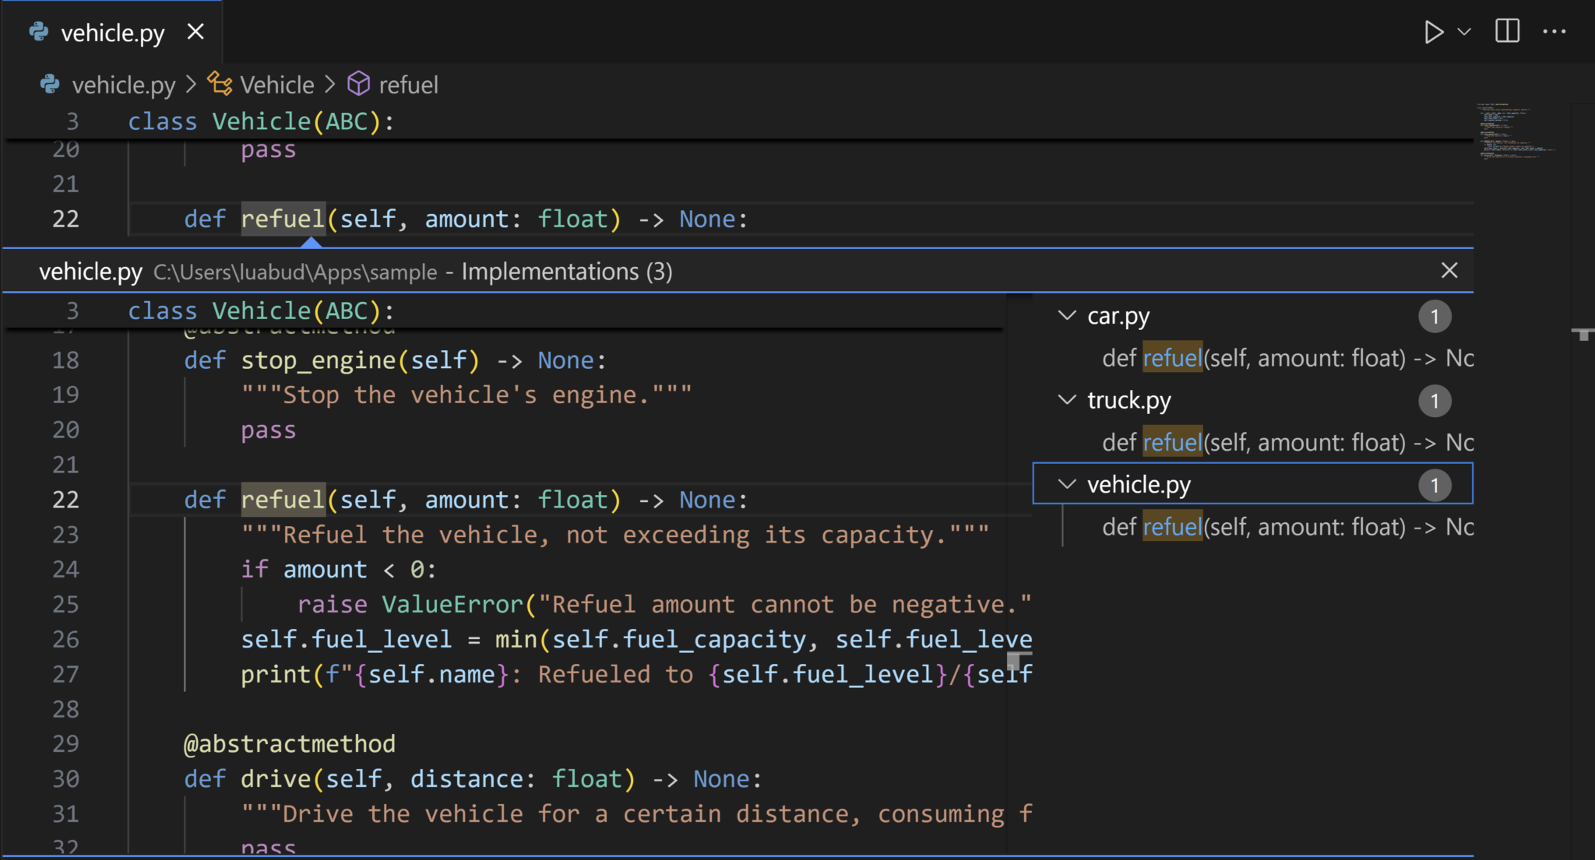The image size is (1595, 860).
Task: Open the run options dropdown next to the play button
Action: 1464,31
